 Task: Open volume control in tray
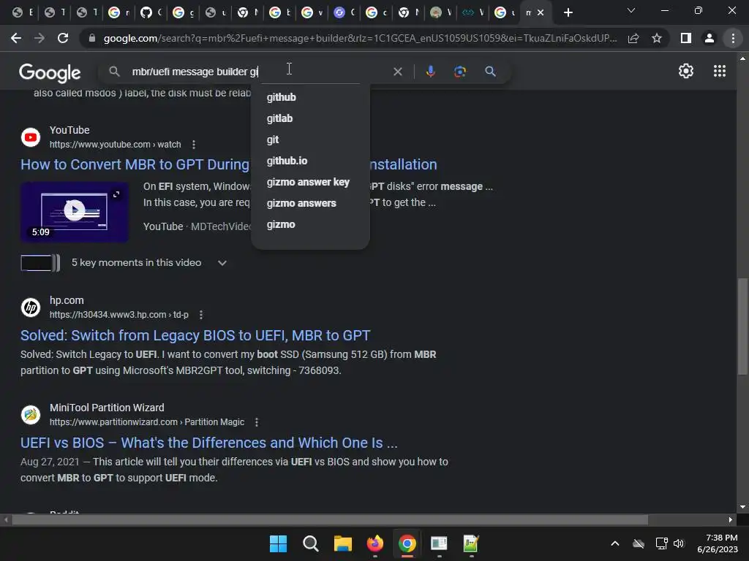click(x=678, y=543)
